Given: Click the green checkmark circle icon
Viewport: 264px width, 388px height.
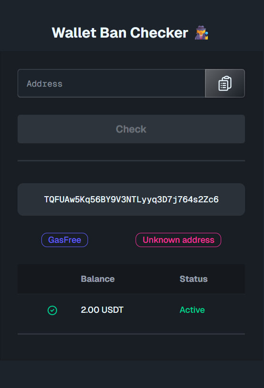Looking at the screenshot, I should (x=52, y=310).
